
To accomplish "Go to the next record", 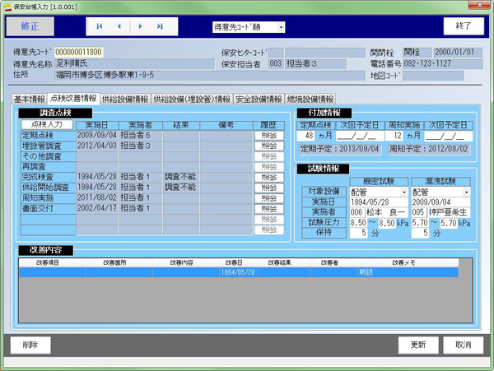I will pos(141,26).
